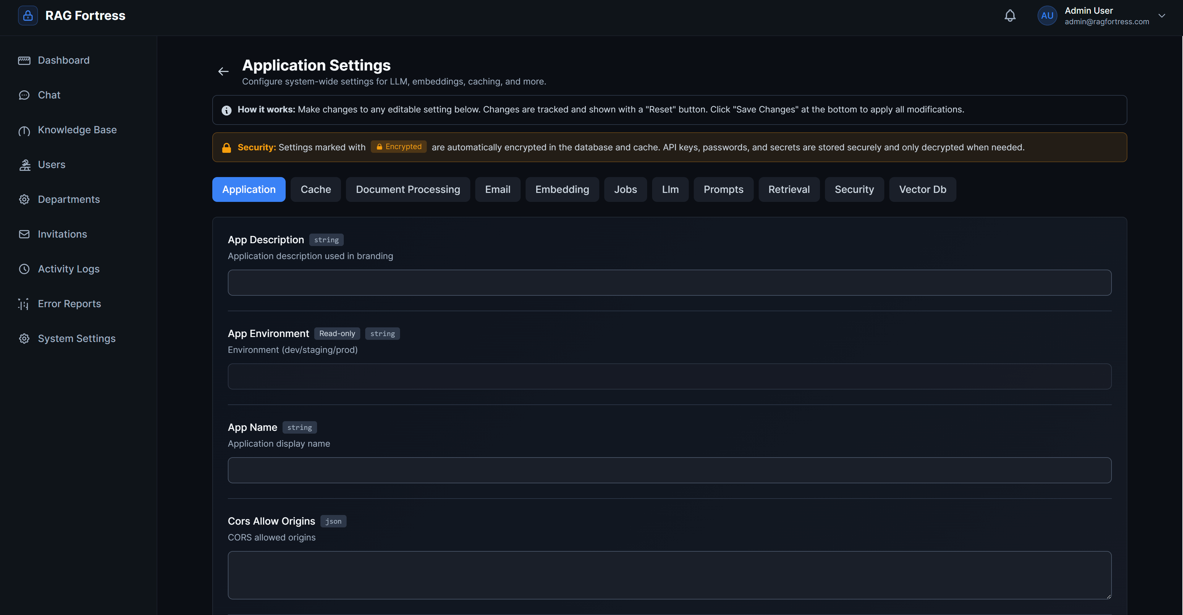Switch to the Security settings tab
Screen dimensions: 1183x615
coord(854,189)
